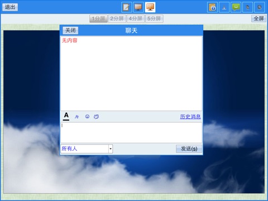This screenshot has height=201, width=268.
Task: Open the 历史消息 history link
Action: (190, 117)
